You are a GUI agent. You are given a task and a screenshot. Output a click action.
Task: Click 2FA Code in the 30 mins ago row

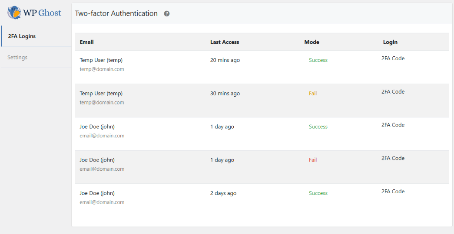[393, 91]
